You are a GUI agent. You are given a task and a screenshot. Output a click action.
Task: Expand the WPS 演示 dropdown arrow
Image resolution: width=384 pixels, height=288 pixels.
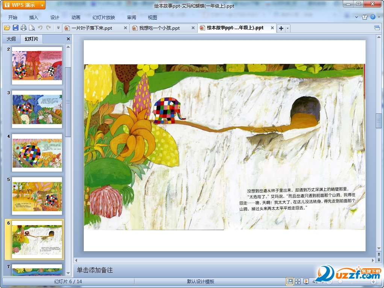(42, 5)
